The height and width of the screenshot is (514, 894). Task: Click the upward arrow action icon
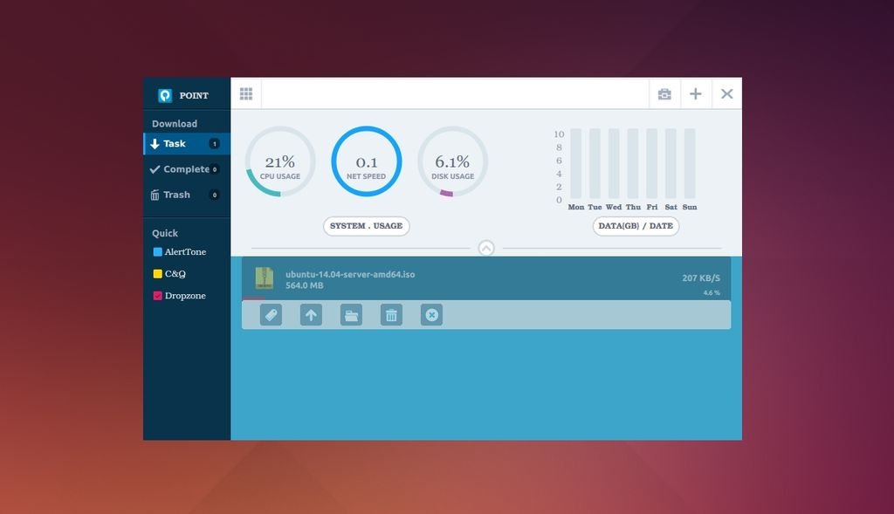pos(311,315)
